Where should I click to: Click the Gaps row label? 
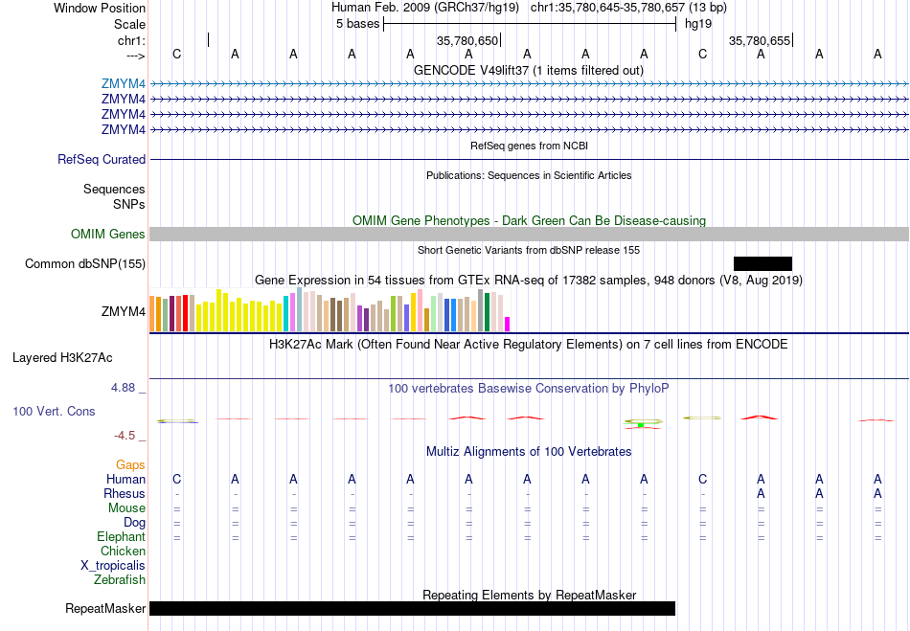130,465
